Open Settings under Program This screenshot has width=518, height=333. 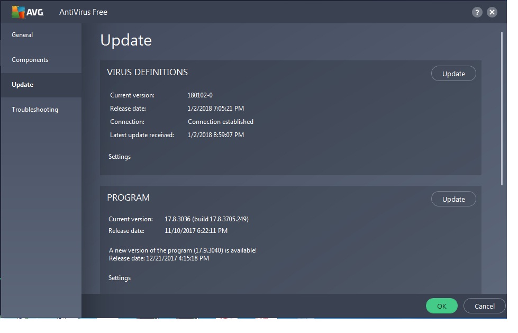click(120, 278)
